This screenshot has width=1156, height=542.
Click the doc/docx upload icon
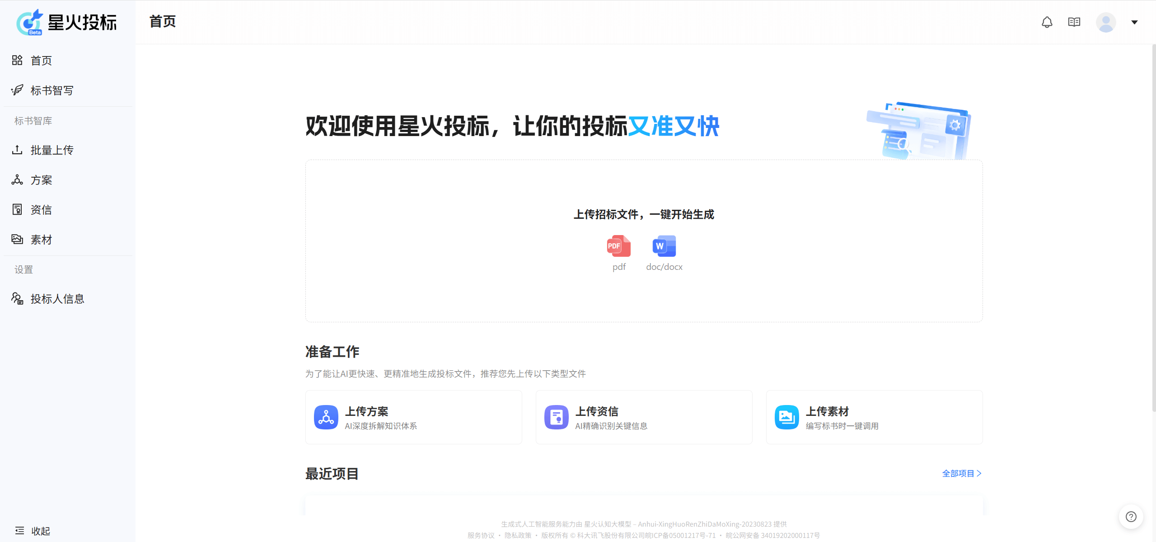(x=664, y=245)
